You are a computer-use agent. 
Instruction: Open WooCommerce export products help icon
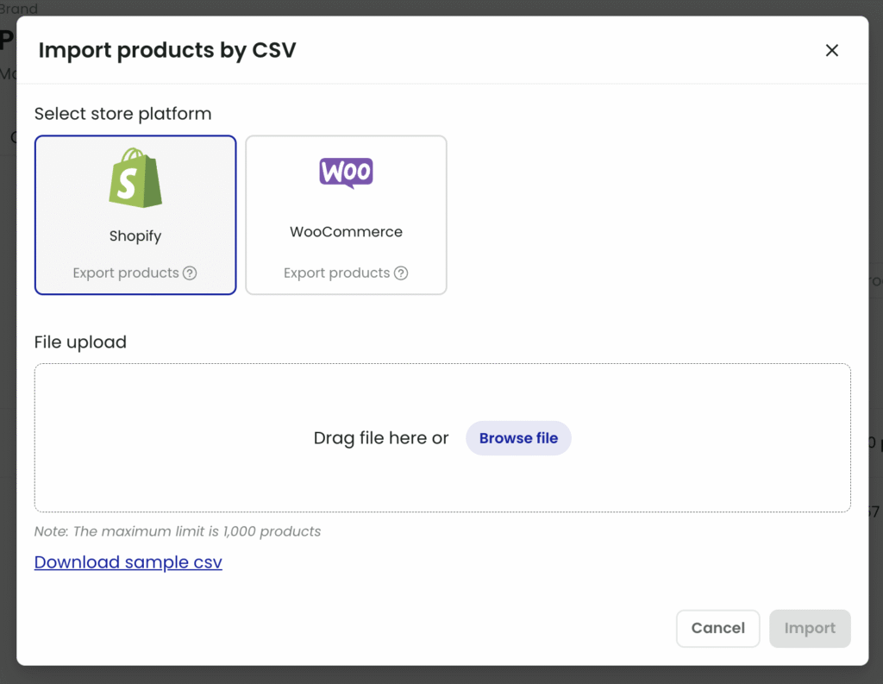[x=401, y=273]
